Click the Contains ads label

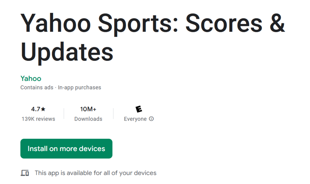pyautogui.click(x=37, y=88)
